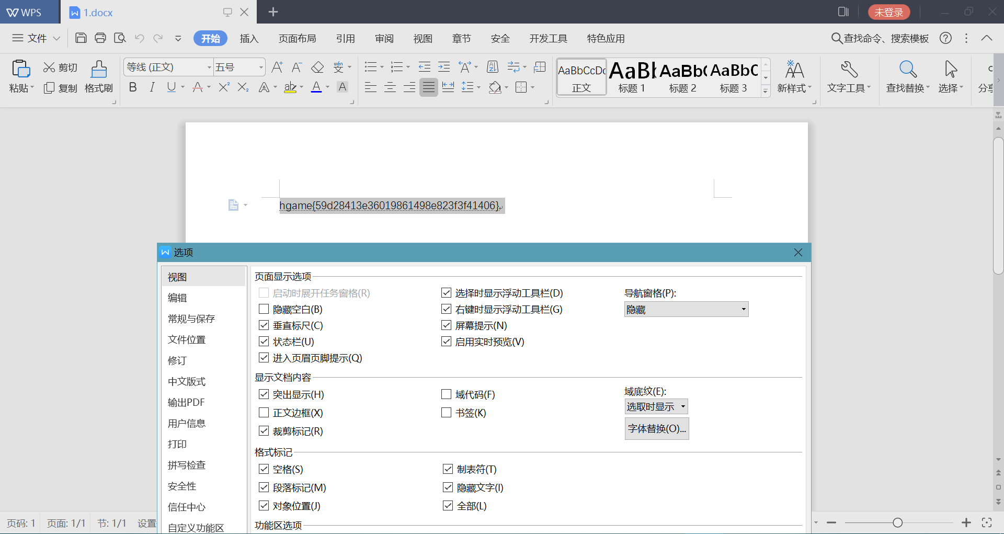The width and height of the screenshot is (1004, 534).
Task: Toggle Italic formatting
Action: pos(152,87)
